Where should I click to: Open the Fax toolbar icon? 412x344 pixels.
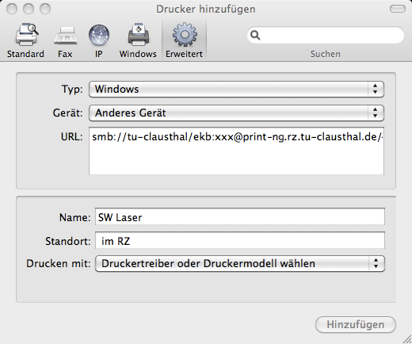[66, 36]
